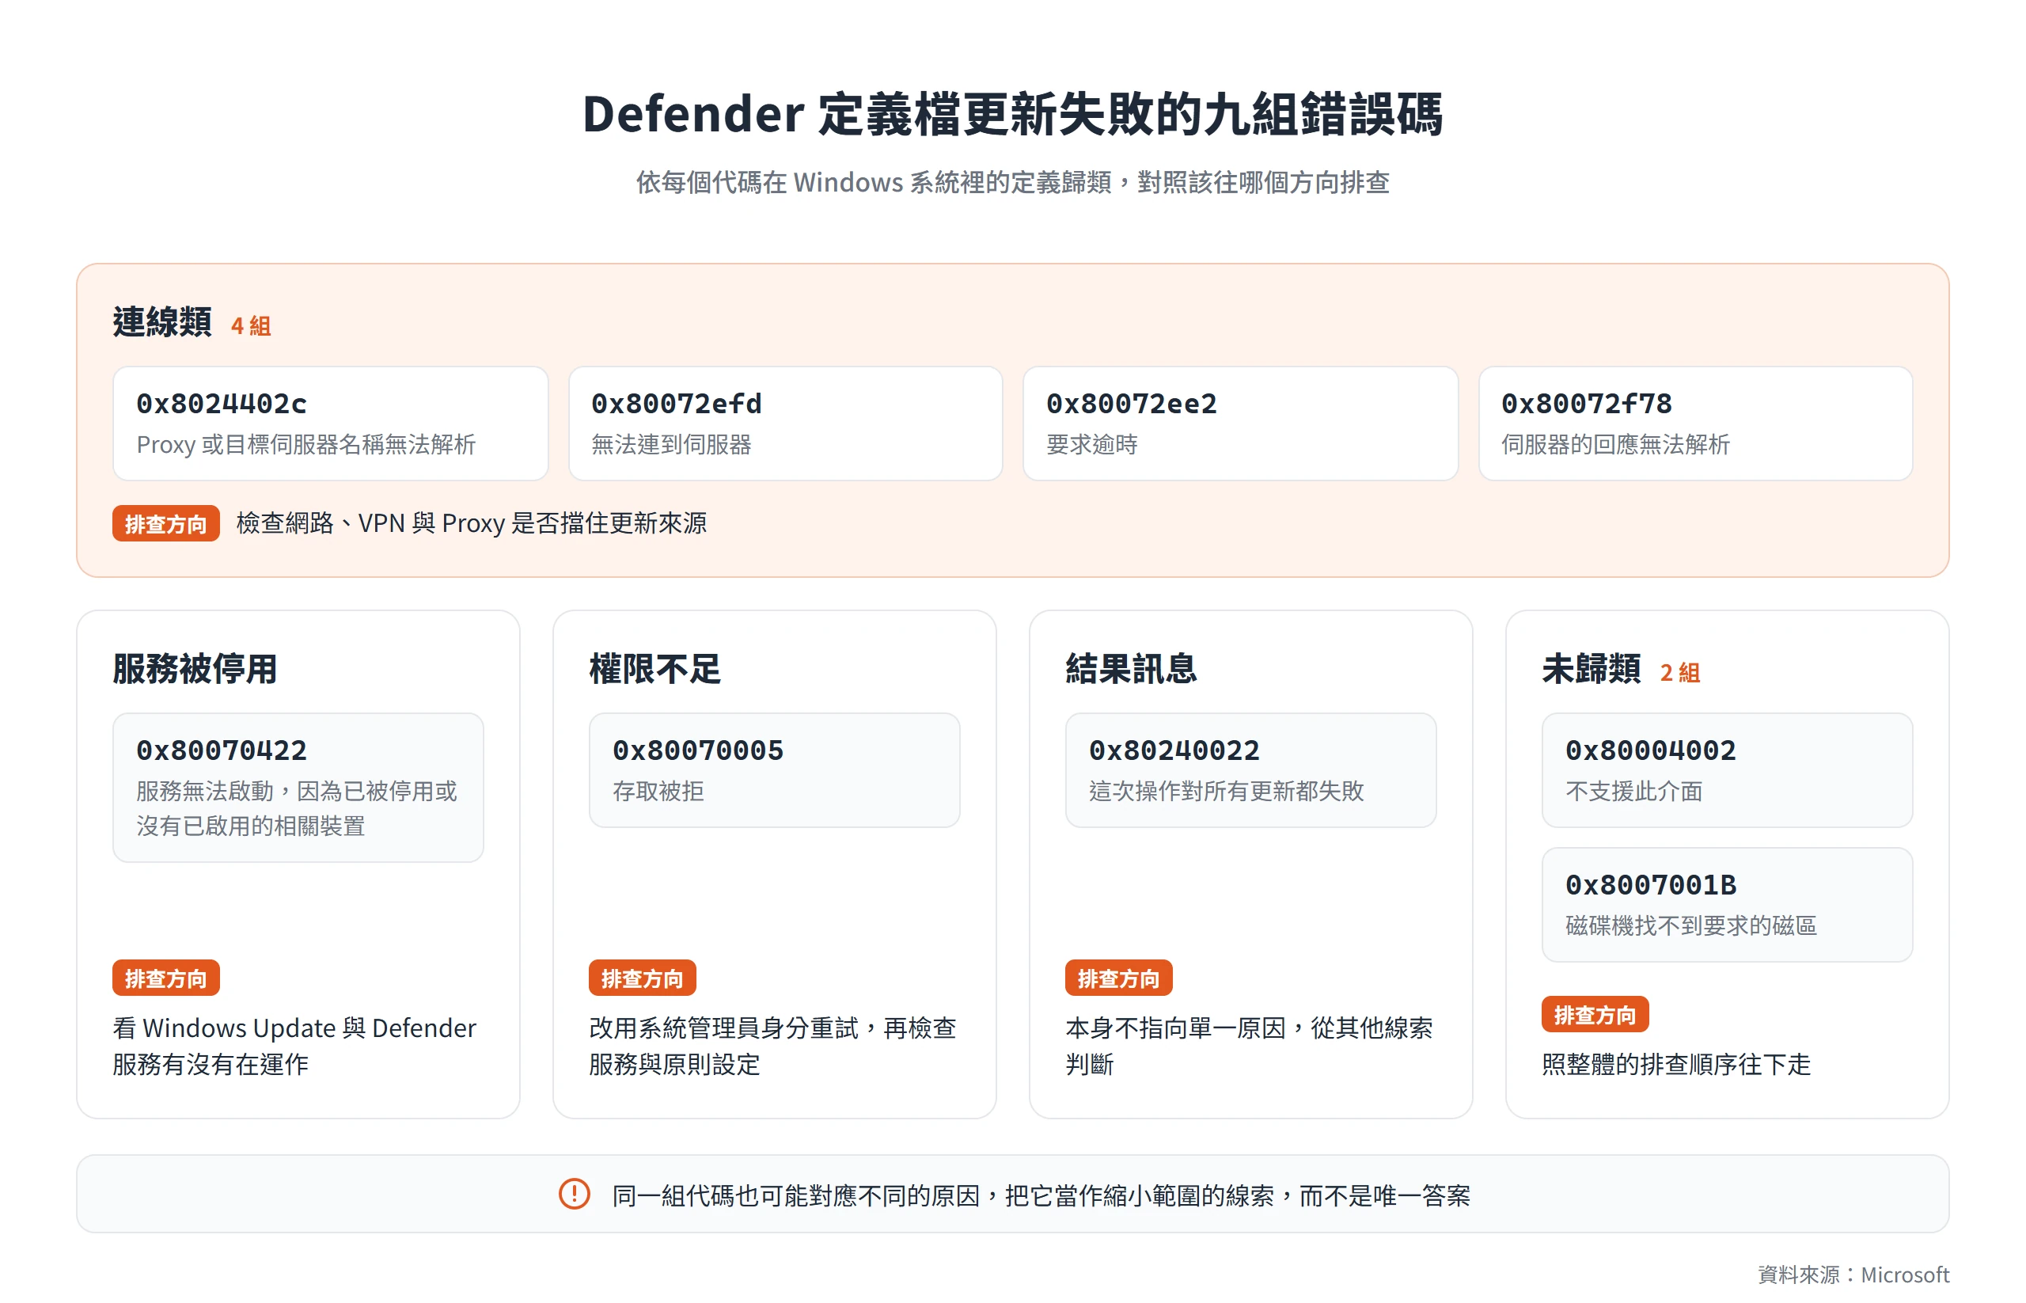The height and width of the screenshot is (1303, 2026).
Task: Select the 0x8007001B error code card
Action: pos(1727,905)
